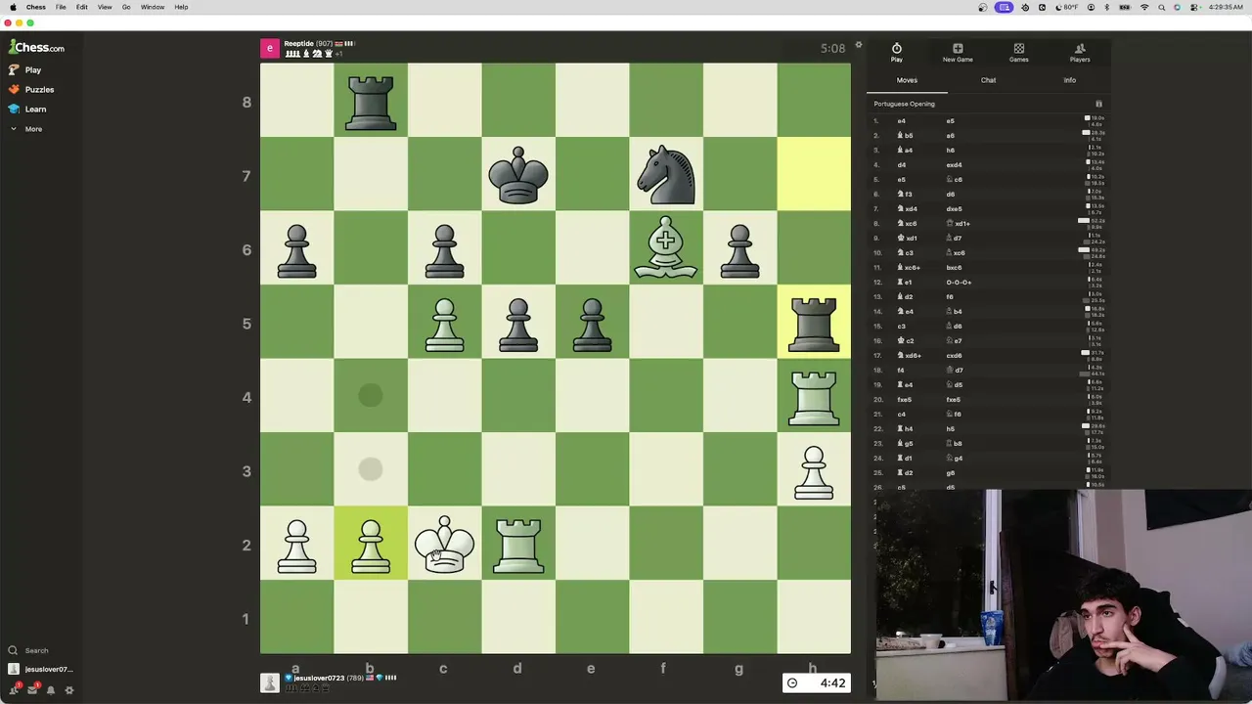Open the Window menu
The width and height of the screenshot is (1252, 704).
[153, 7]
